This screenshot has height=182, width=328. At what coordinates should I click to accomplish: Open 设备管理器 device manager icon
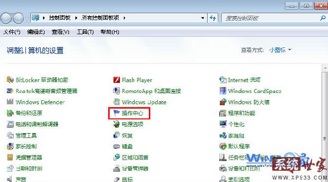117,168
